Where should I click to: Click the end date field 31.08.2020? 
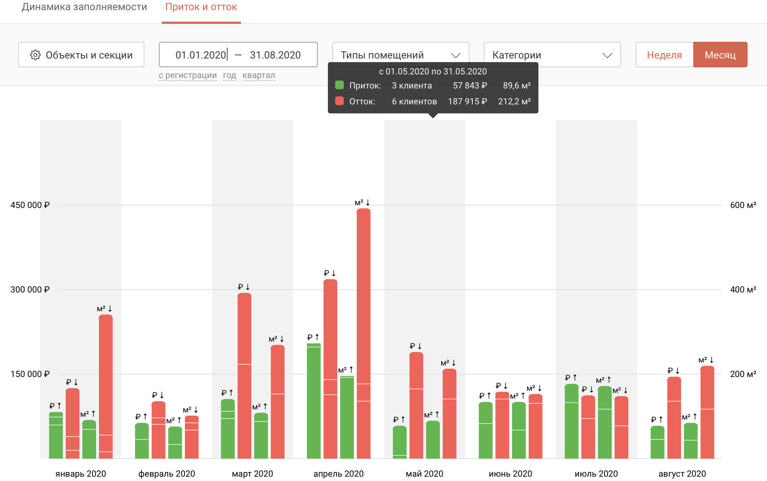tap(276, 55)
